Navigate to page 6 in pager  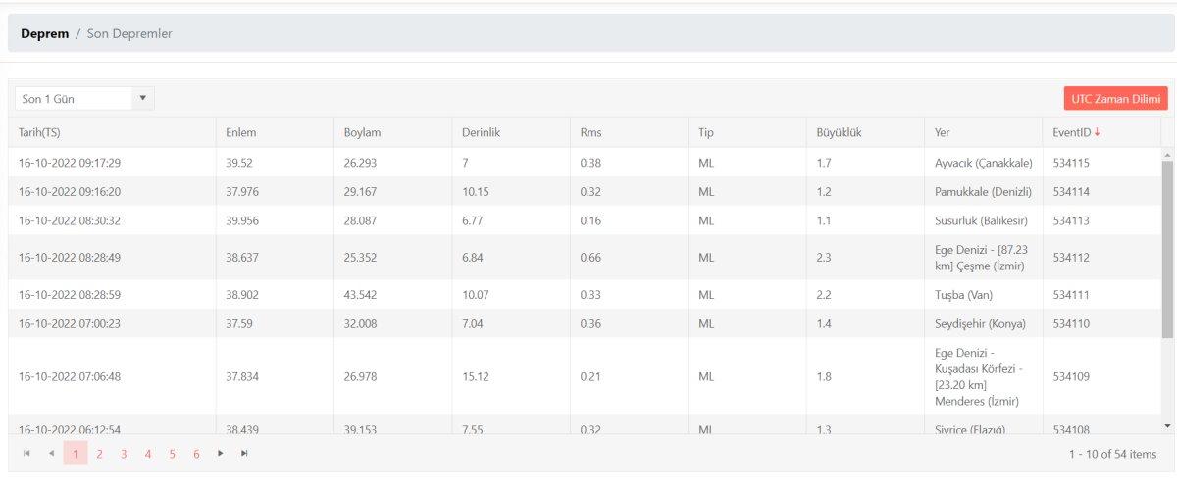tap(196, 454)
